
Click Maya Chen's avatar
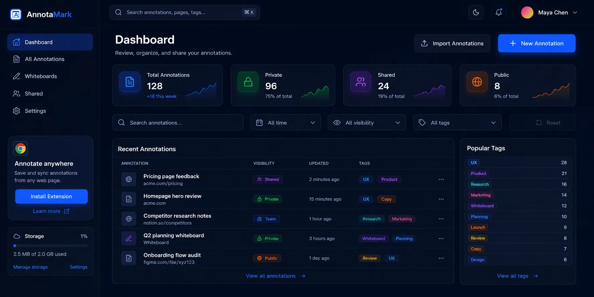click(x=527, y=12)
